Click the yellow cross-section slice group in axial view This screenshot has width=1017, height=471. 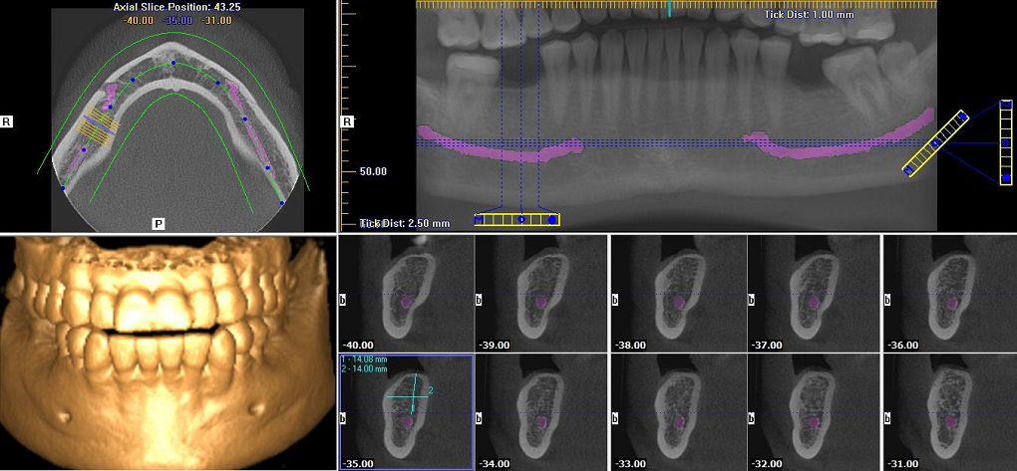coord(99,125)
